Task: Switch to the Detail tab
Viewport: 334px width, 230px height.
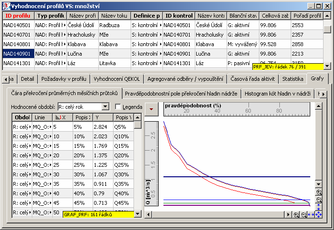Action: (x=28, y=79)
